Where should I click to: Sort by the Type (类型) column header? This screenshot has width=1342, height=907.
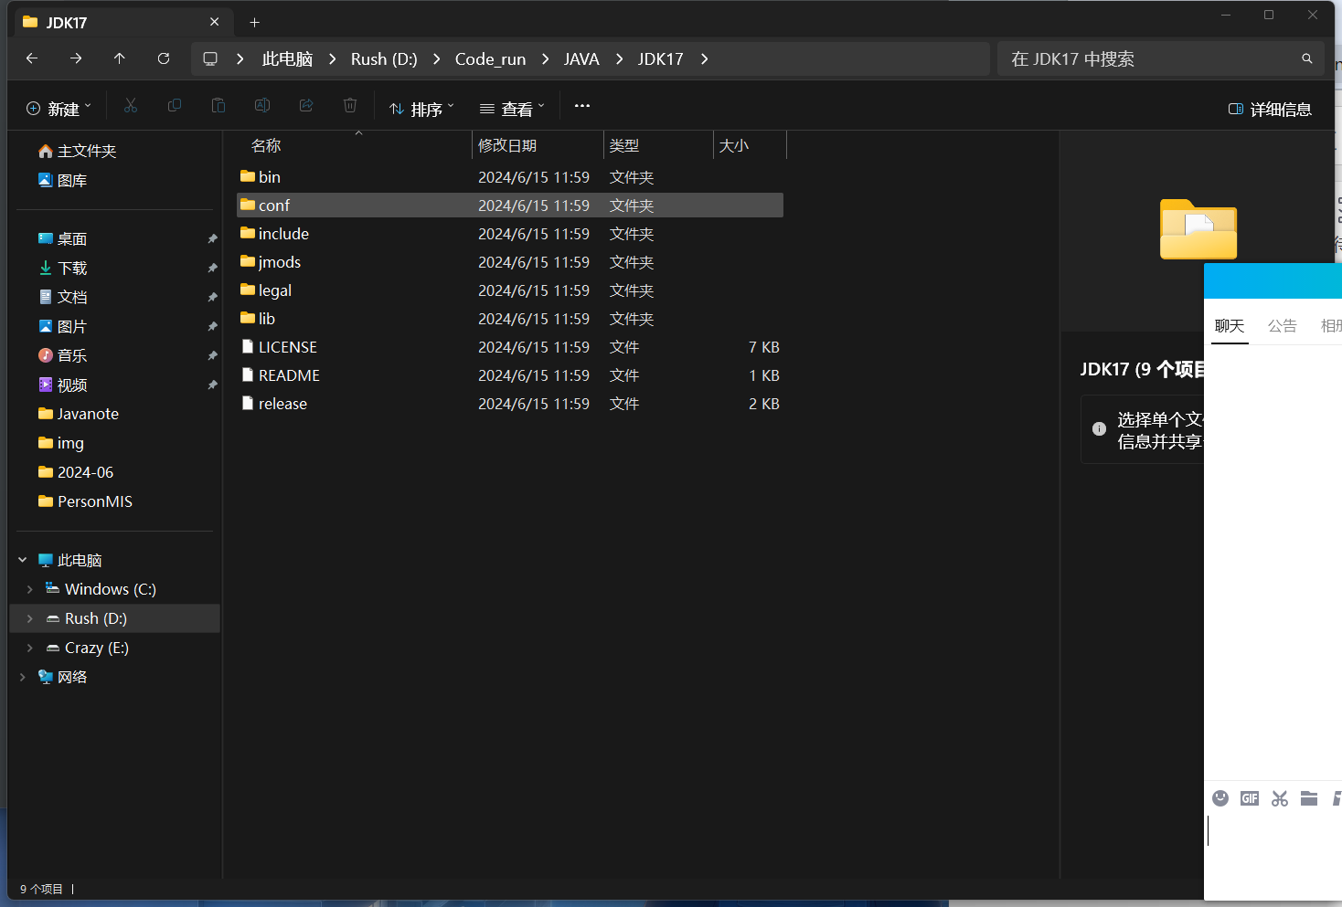[658, 145]
